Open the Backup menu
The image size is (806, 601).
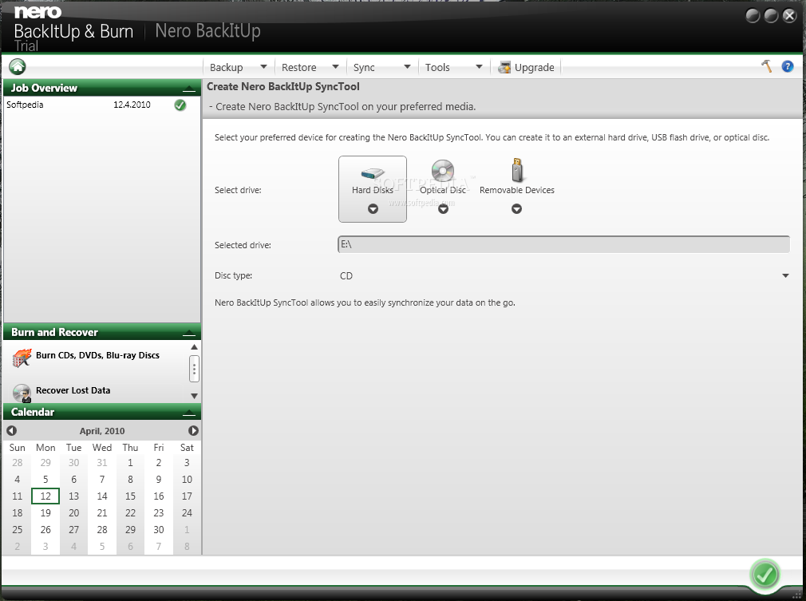226,67
